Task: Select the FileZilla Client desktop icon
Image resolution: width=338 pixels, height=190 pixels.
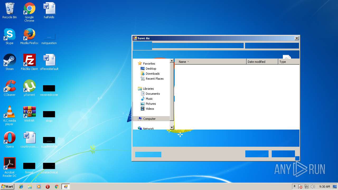Action: (29, 62)
